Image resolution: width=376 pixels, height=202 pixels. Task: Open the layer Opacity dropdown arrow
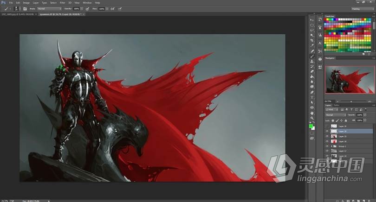coord(365,115)
